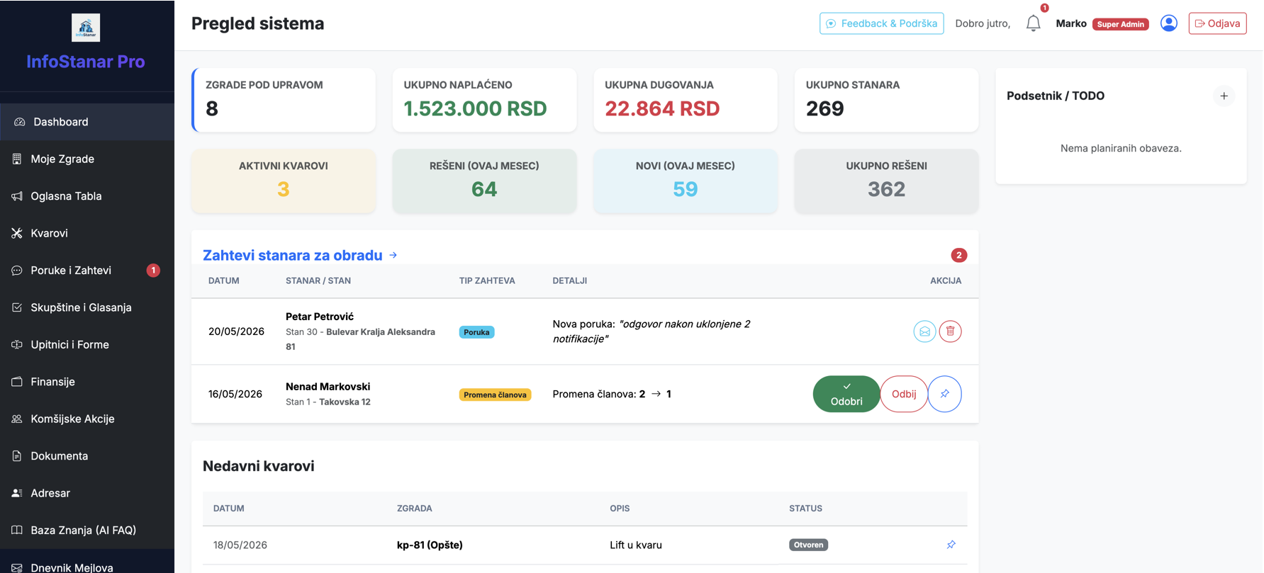Image resolution: width=1264 pixels, height=573 pixels.
Task: Open Dashboard in the sidebar
Action: coord(87,122)
